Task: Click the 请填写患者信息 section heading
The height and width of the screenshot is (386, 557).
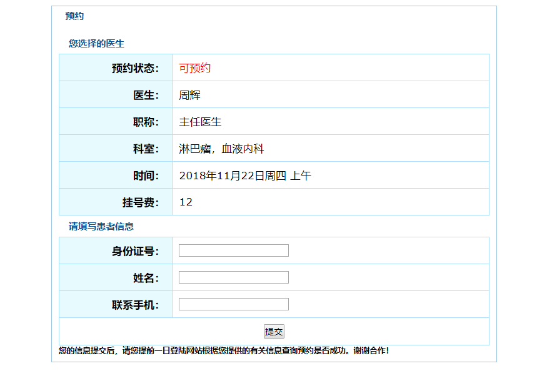Action: (101, 226)
